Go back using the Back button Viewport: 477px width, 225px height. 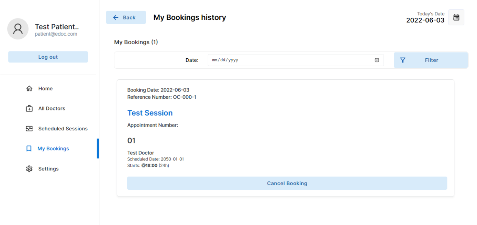coord(126,17)
